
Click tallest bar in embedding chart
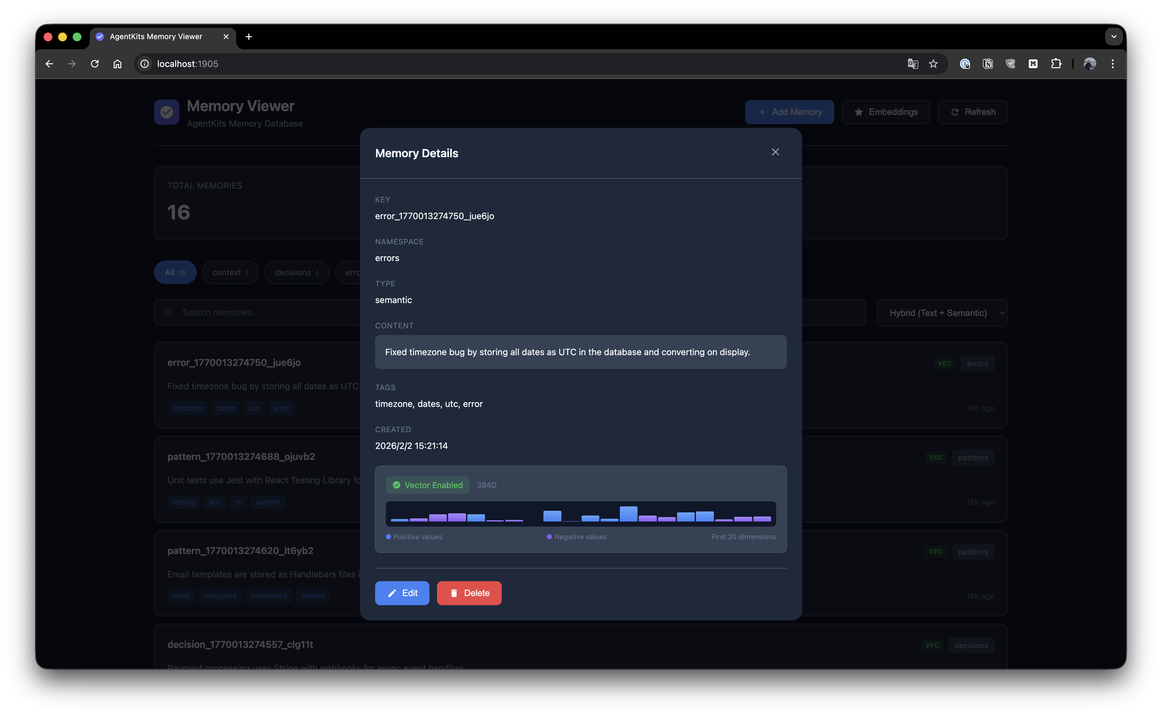point(628,514)
